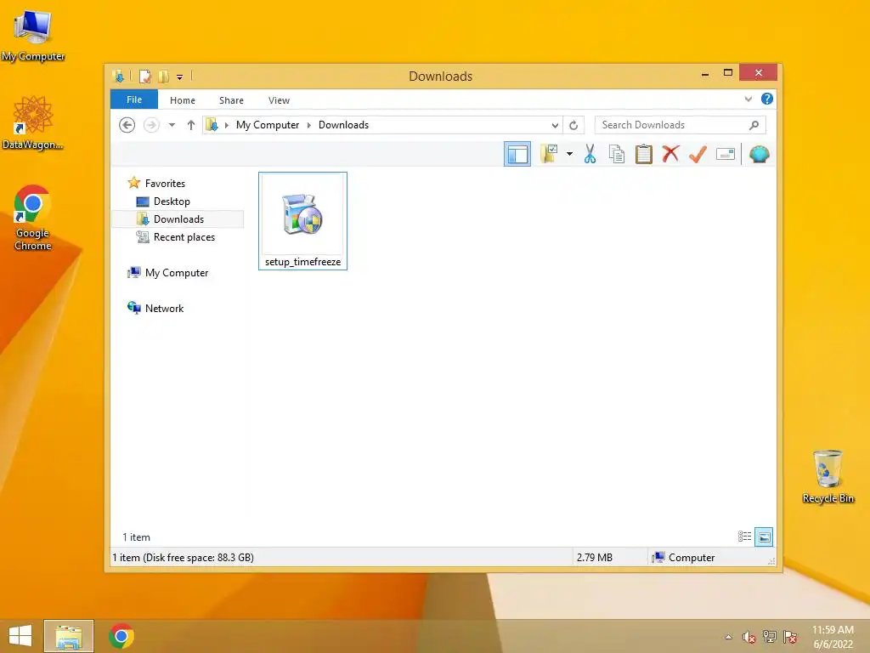Switch to large icons view button
The image size is (870, 653).
764,537
